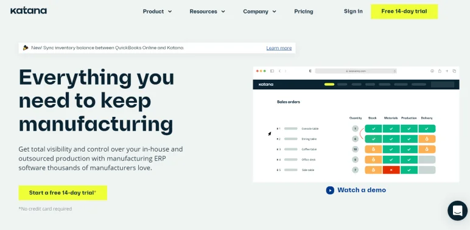Click the green Delivery checkmark for Console table
Screen dimensions: 470x230
click(427, 129)
